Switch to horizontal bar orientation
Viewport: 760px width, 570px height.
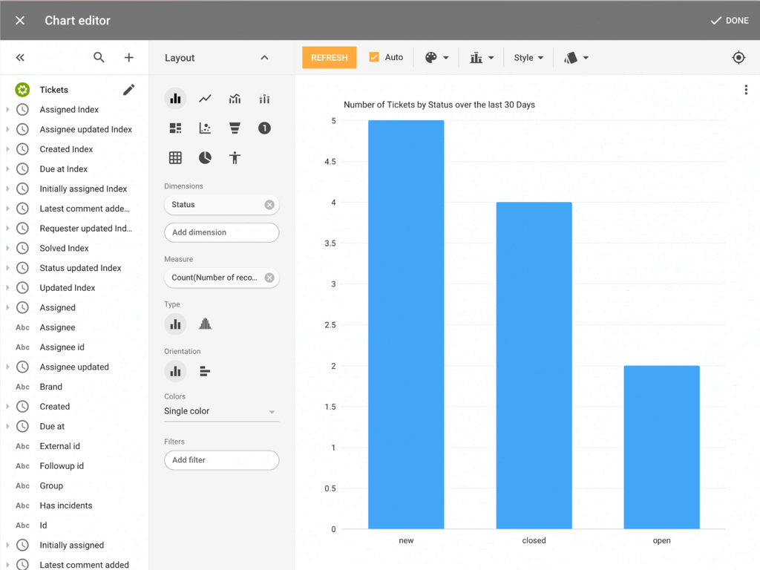(205, 371)
